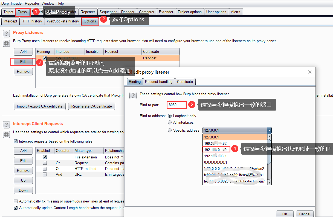Open the Window menu
The height and width of the screenshot is (217, 333).
[48, 3]
